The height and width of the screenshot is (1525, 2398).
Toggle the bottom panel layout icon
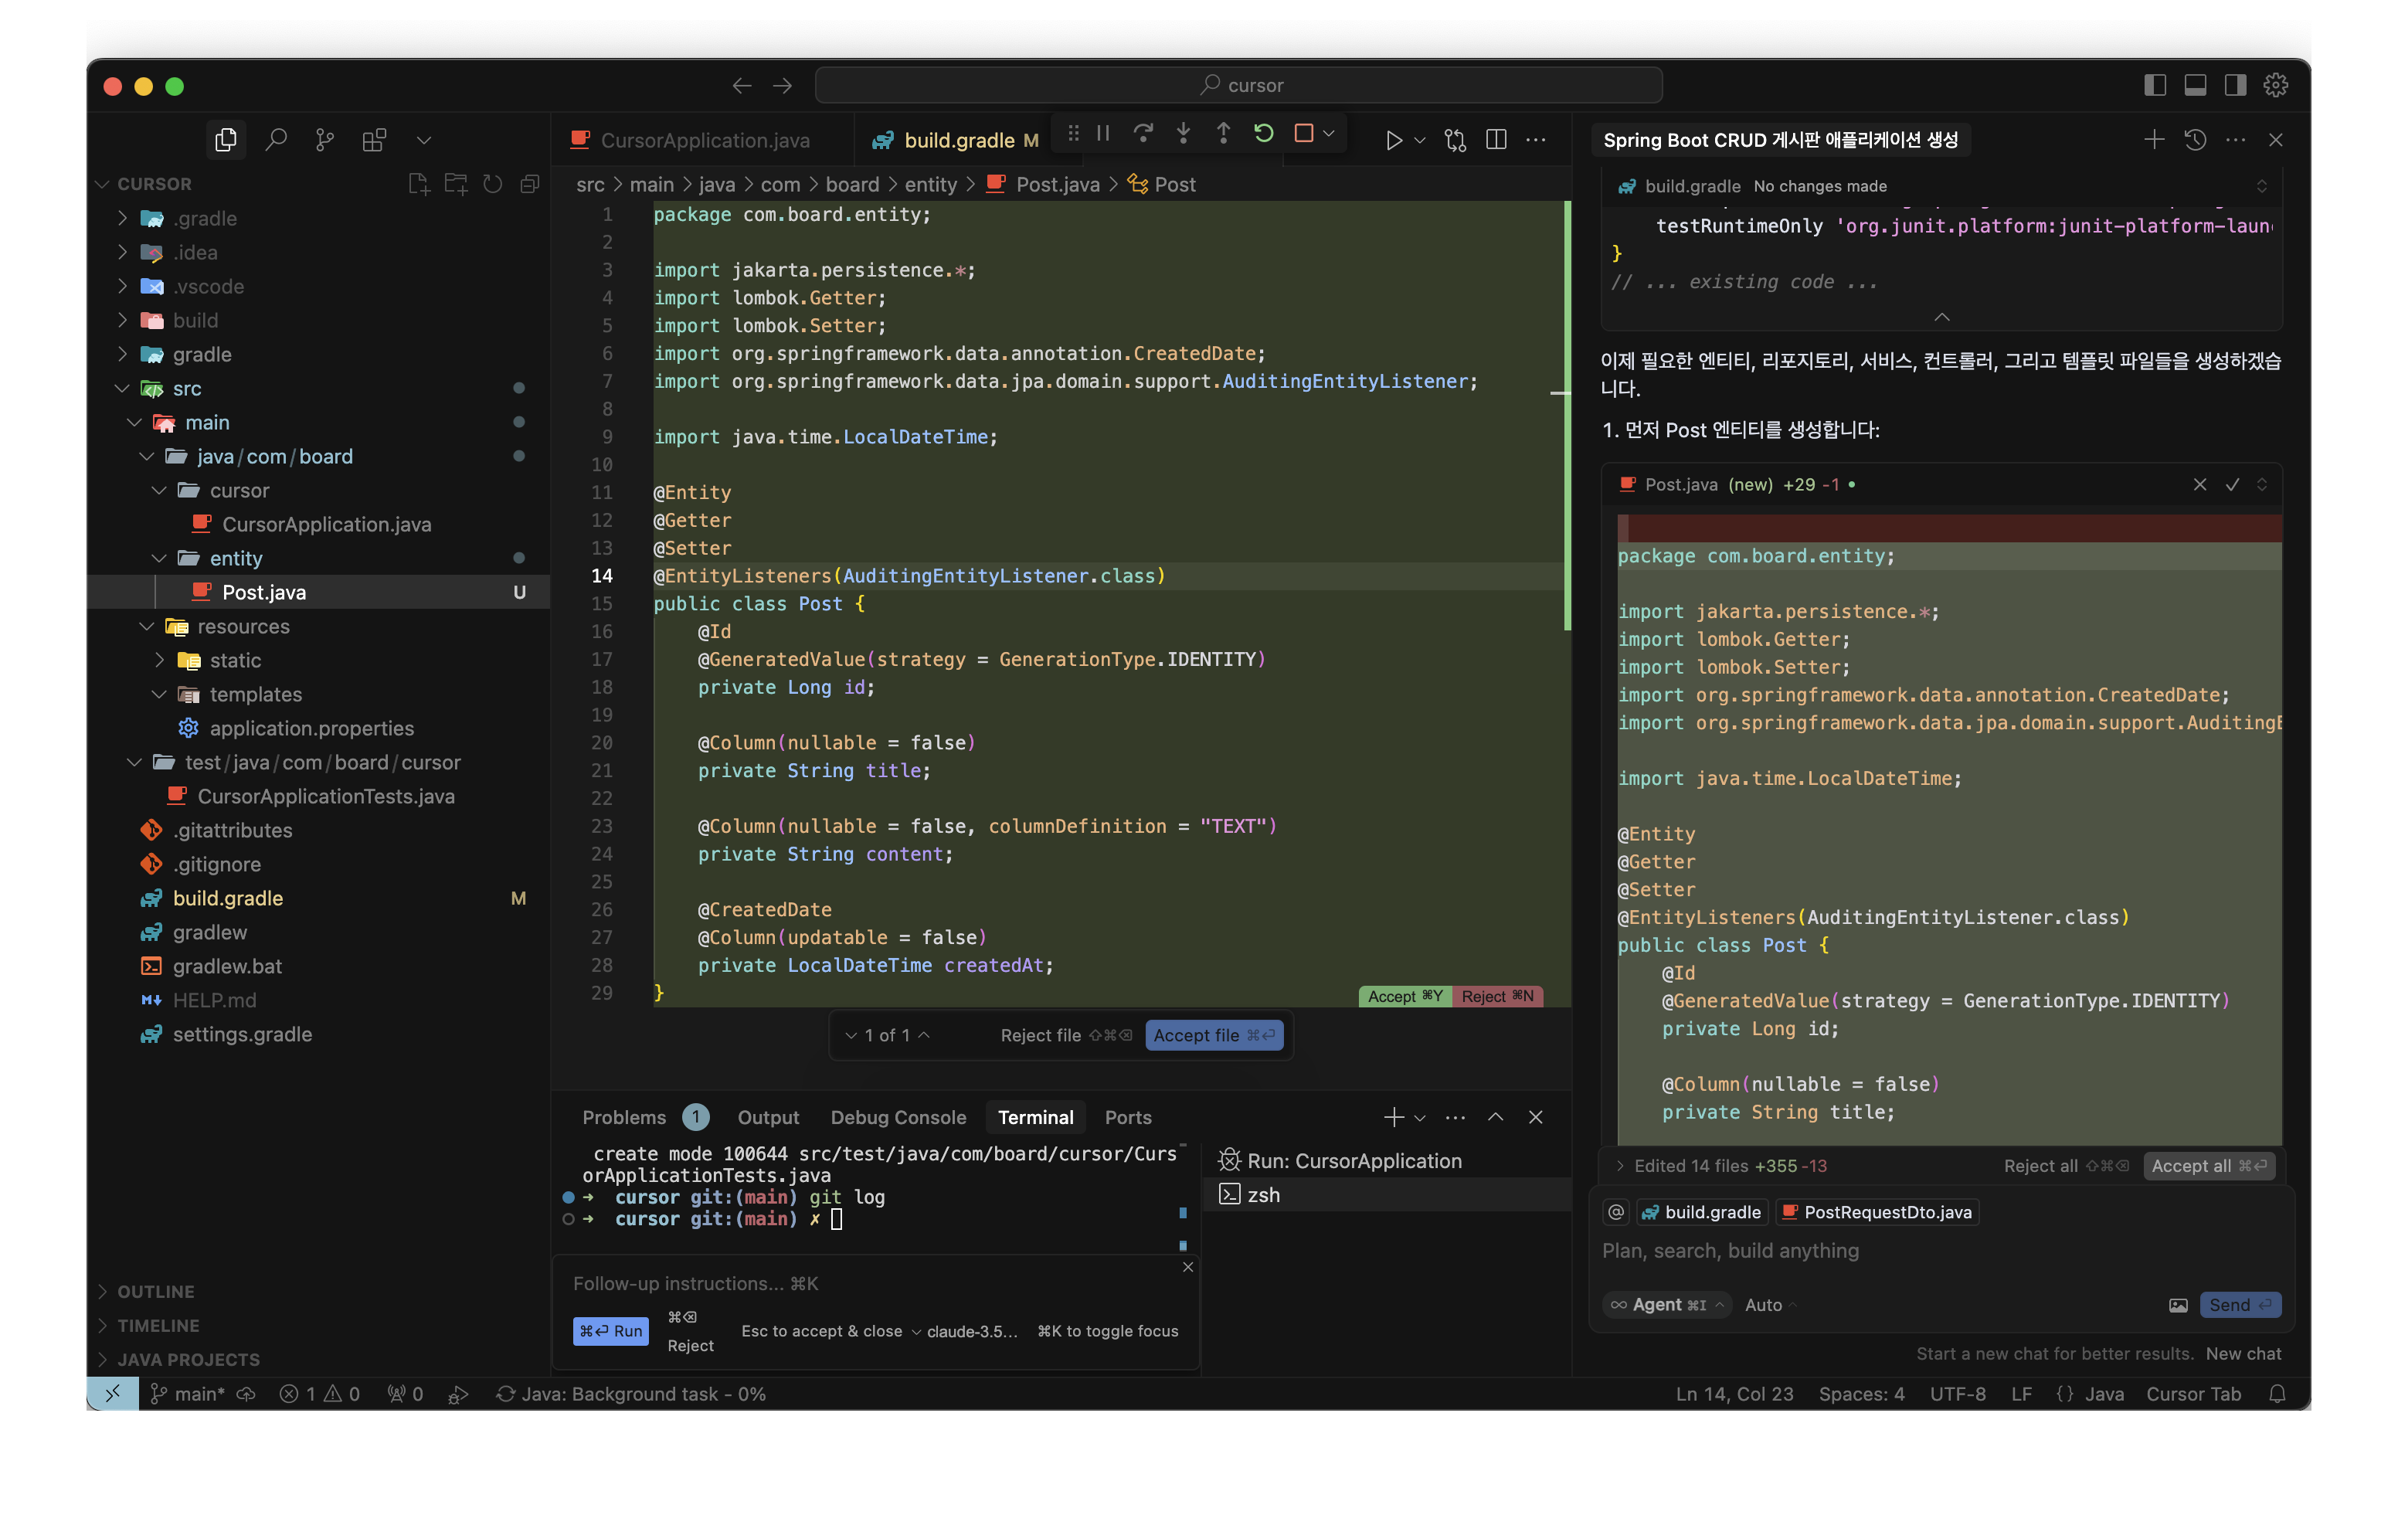click(x=2195, y=86)
